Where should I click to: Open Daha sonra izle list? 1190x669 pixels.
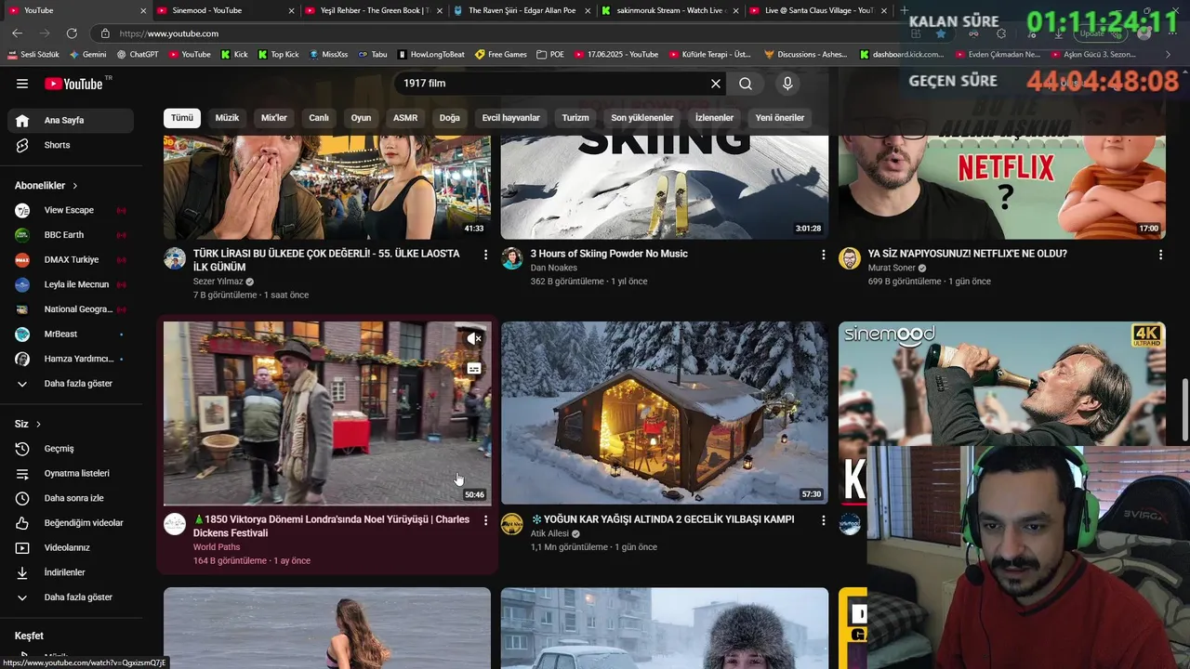click(71, 498)
